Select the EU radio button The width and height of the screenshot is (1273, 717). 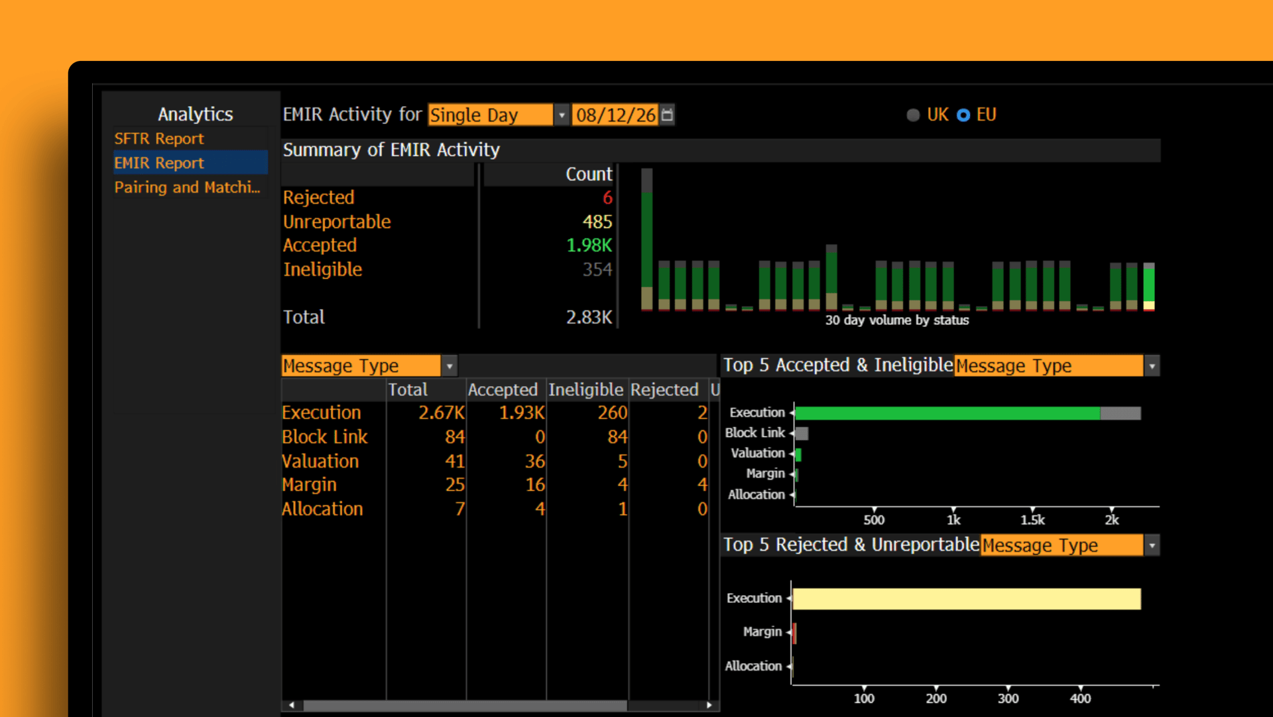point(963,115)
